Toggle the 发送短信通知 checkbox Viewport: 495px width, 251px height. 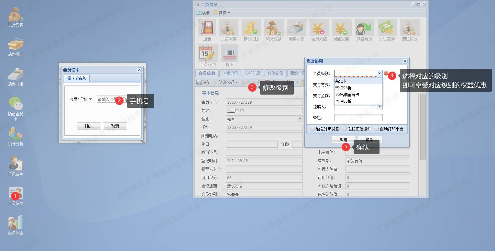pyautogui.click(x=345, y=129)
